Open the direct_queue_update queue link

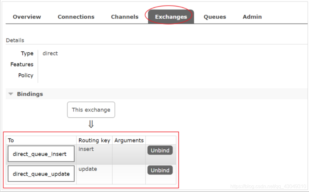(x=41, y=174)
